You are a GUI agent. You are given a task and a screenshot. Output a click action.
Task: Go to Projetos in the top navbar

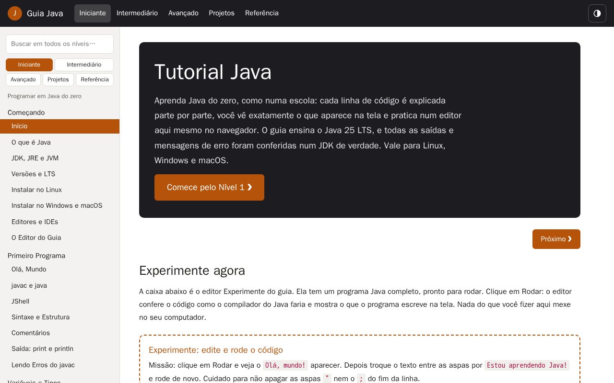tap(222, 13)
